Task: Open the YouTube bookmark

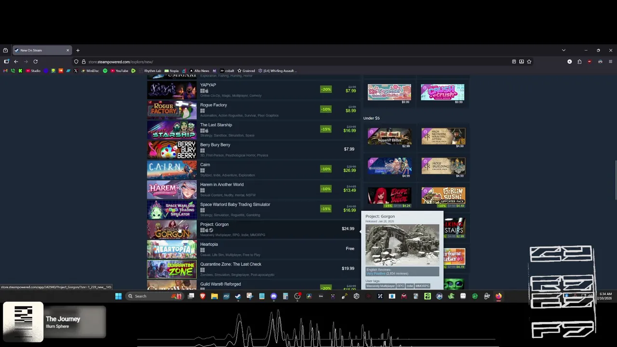Action: tap(119, 71)
